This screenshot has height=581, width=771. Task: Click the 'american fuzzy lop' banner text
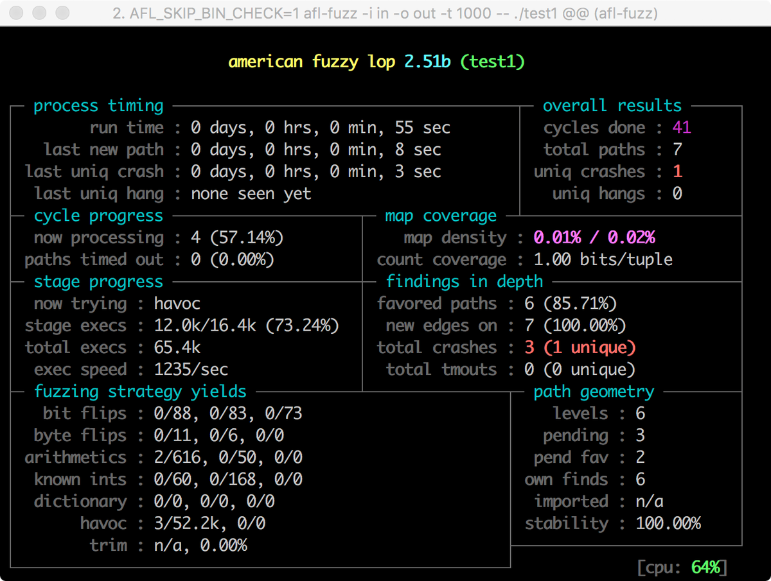point(312,62)
